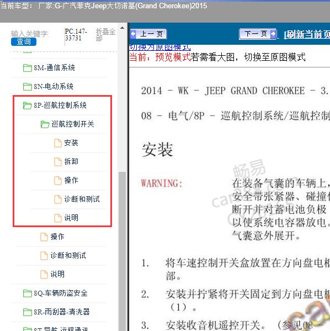
Task: Click the tree panel scrollbar thumb
Action: point(122,251)
